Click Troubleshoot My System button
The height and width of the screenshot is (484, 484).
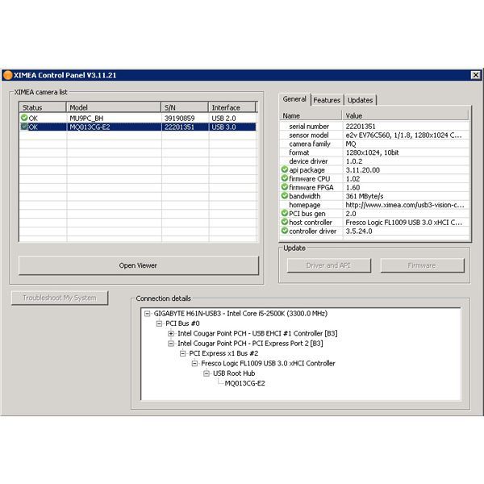click(60, 298)
